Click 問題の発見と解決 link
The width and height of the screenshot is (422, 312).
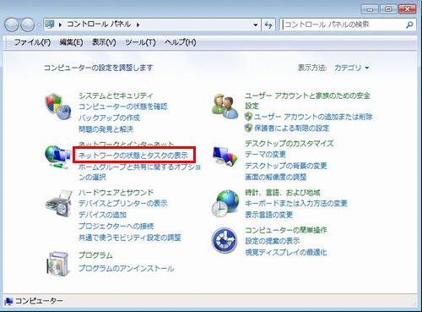point(105,129)
